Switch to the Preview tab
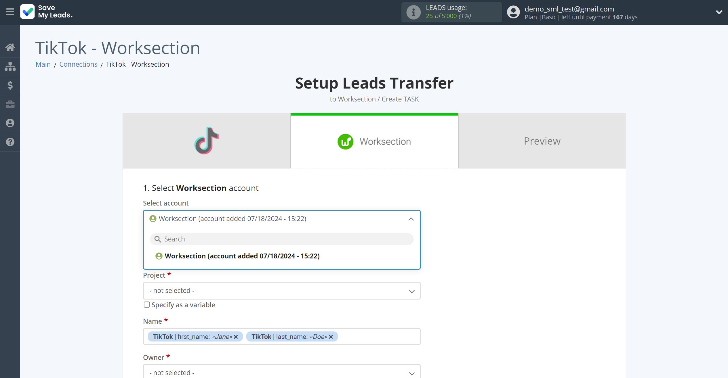728x378 pixels. (x=542, y=141)
